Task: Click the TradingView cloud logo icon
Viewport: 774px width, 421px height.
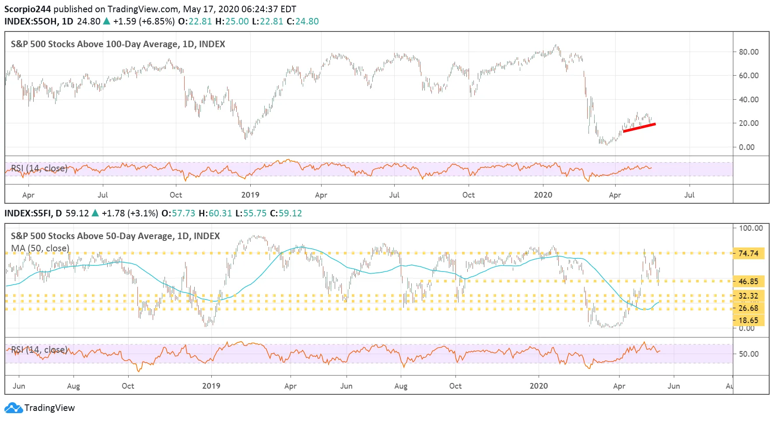Action: [13, 408]
